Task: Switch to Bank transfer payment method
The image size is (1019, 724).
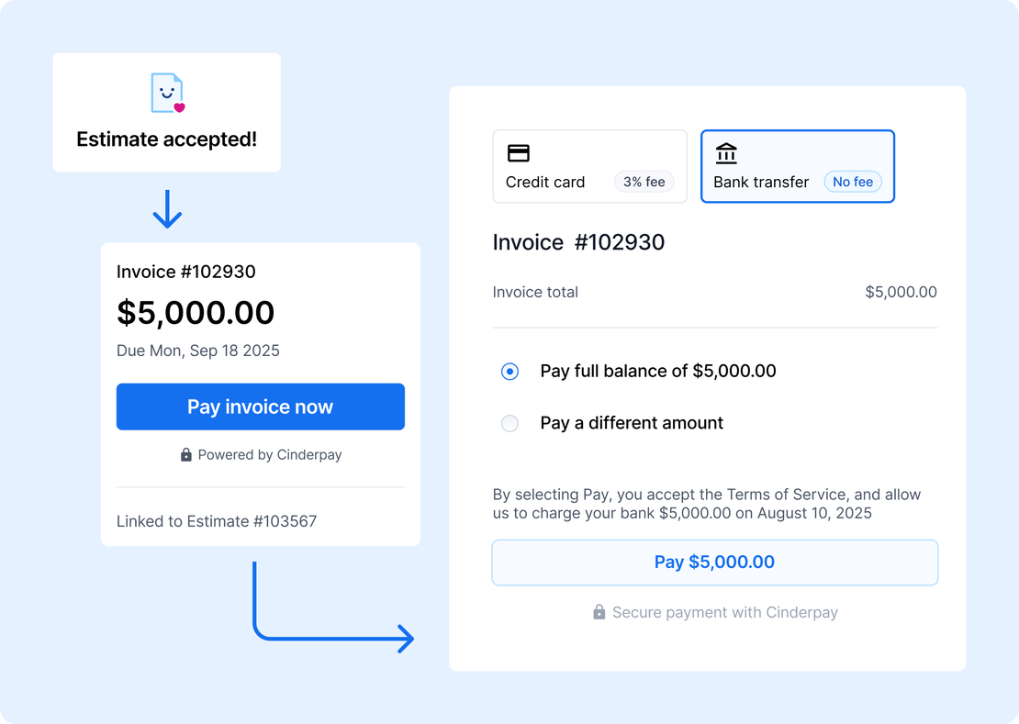Action: [797, 166]
